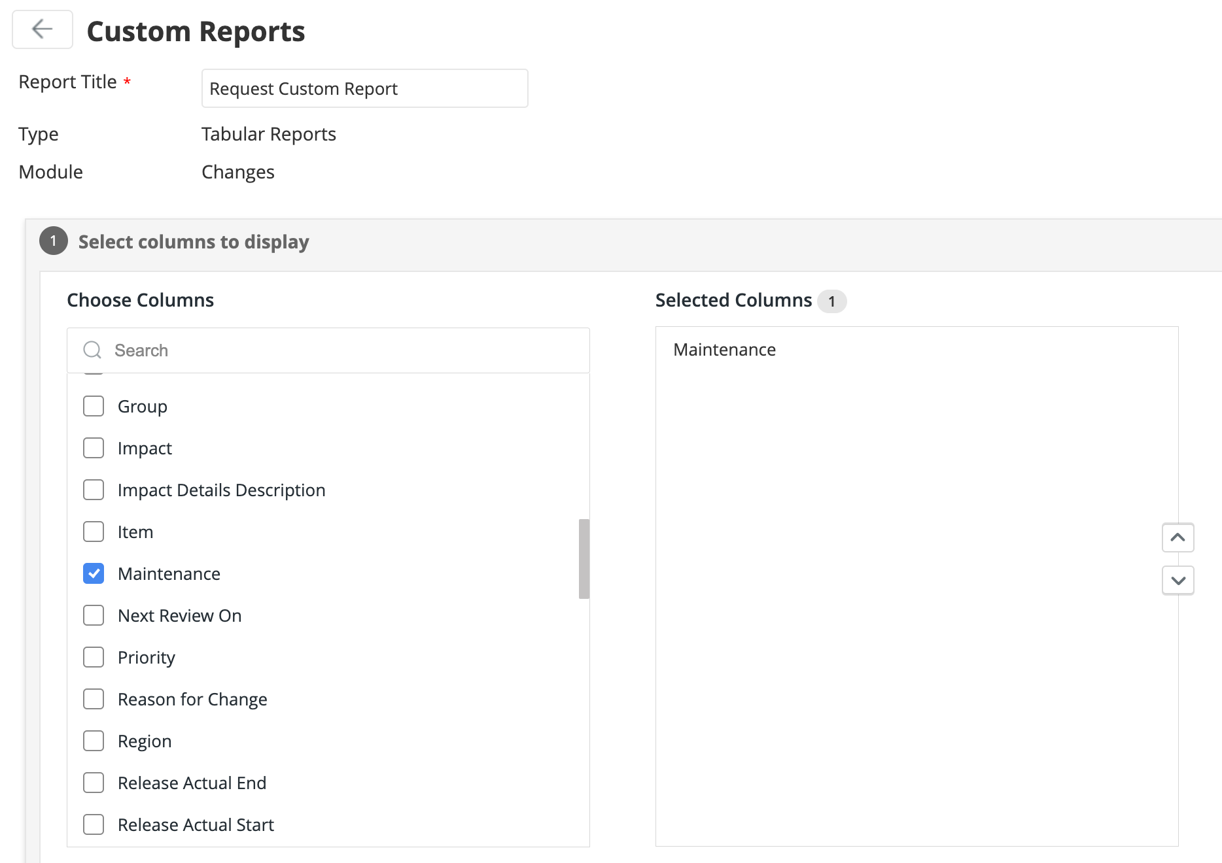1222x863 pixels.
Task: Check the Impact column
Action: click(94, 448)
